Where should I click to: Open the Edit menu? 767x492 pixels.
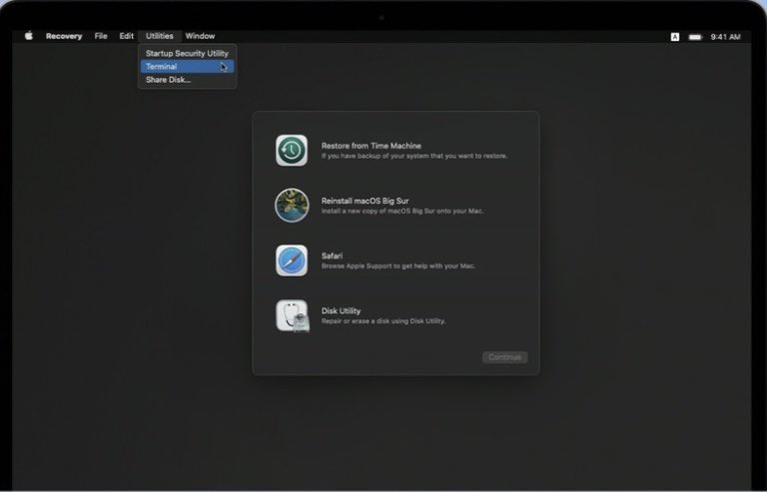pos(126,36)
